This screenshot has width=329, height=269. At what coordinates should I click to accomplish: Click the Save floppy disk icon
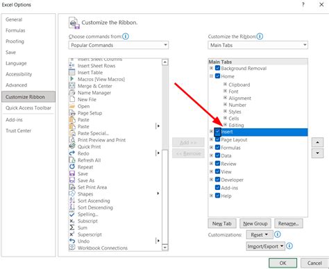72,173
